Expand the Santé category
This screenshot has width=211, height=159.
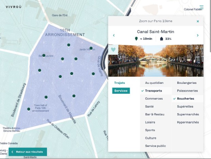pyautogui.click(x=149, y=107)
